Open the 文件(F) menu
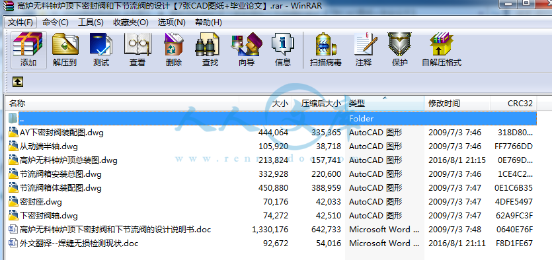The image size is (552, 260). [20, 22]
